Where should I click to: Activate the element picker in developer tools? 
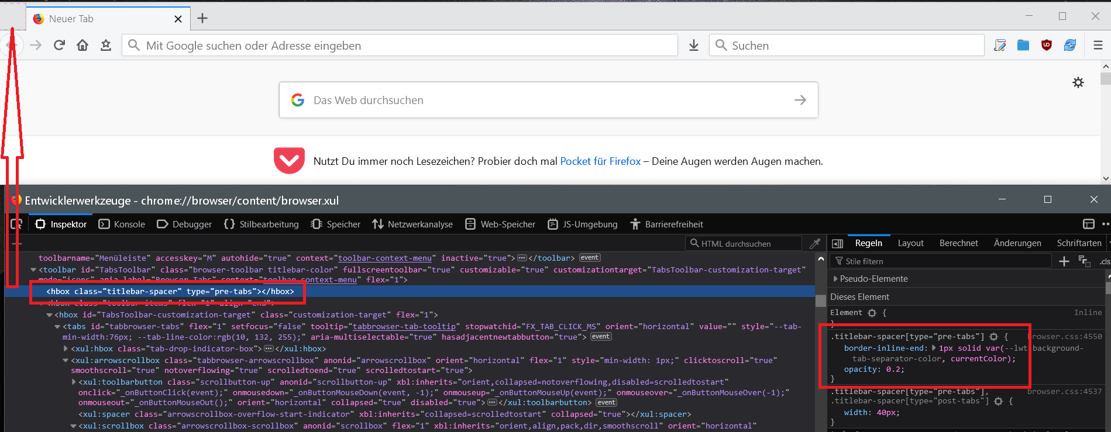(x=16, y=224)
